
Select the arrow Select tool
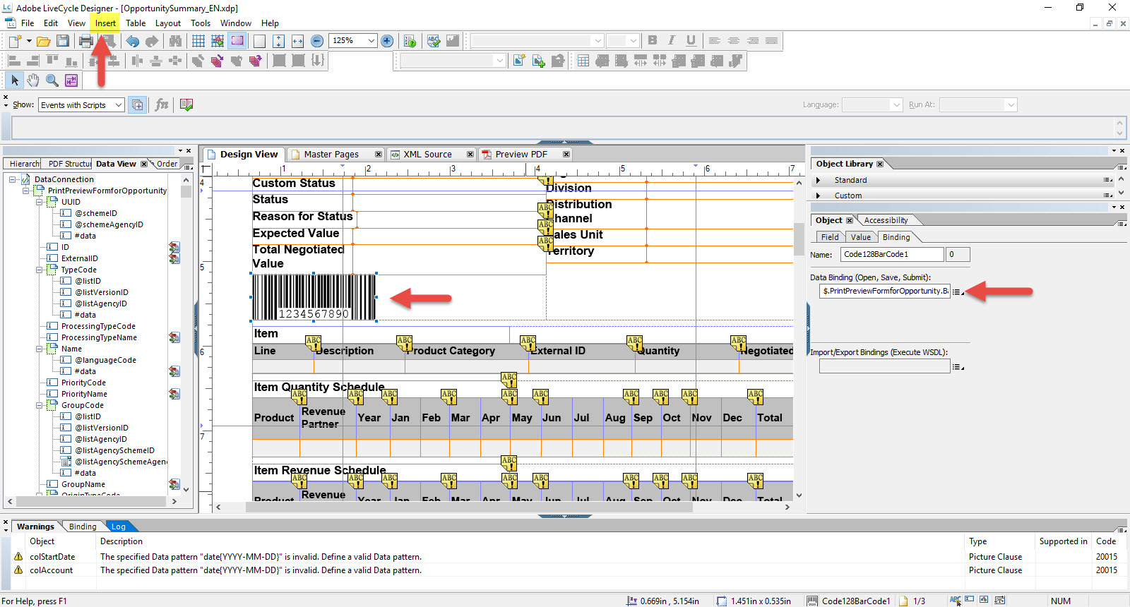pyautogui.click(x=15, y=80)
